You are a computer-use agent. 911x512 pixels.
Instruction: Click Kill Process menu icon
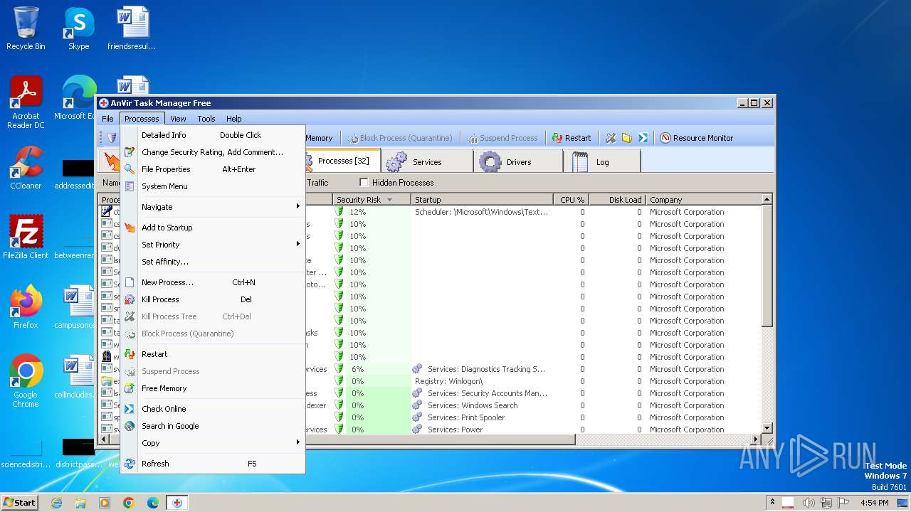[129, 299]
